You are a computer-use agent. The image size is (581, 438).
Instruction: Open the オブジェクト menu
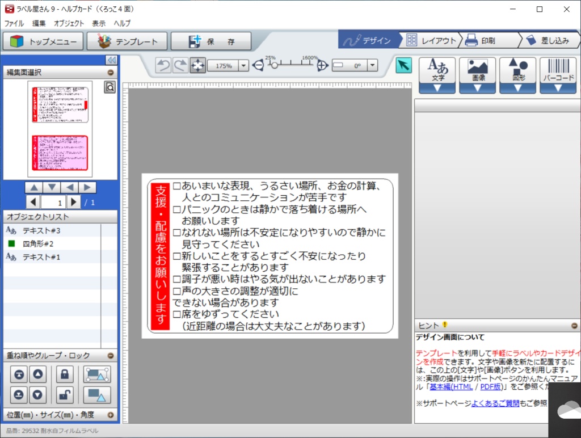[69, 23]
